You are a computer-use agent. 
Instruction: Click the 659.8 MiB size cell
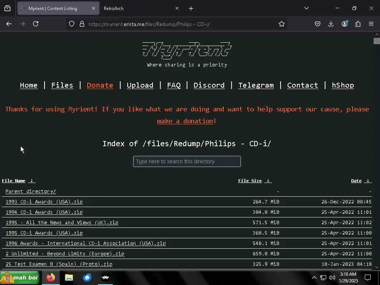click(266, 254)
